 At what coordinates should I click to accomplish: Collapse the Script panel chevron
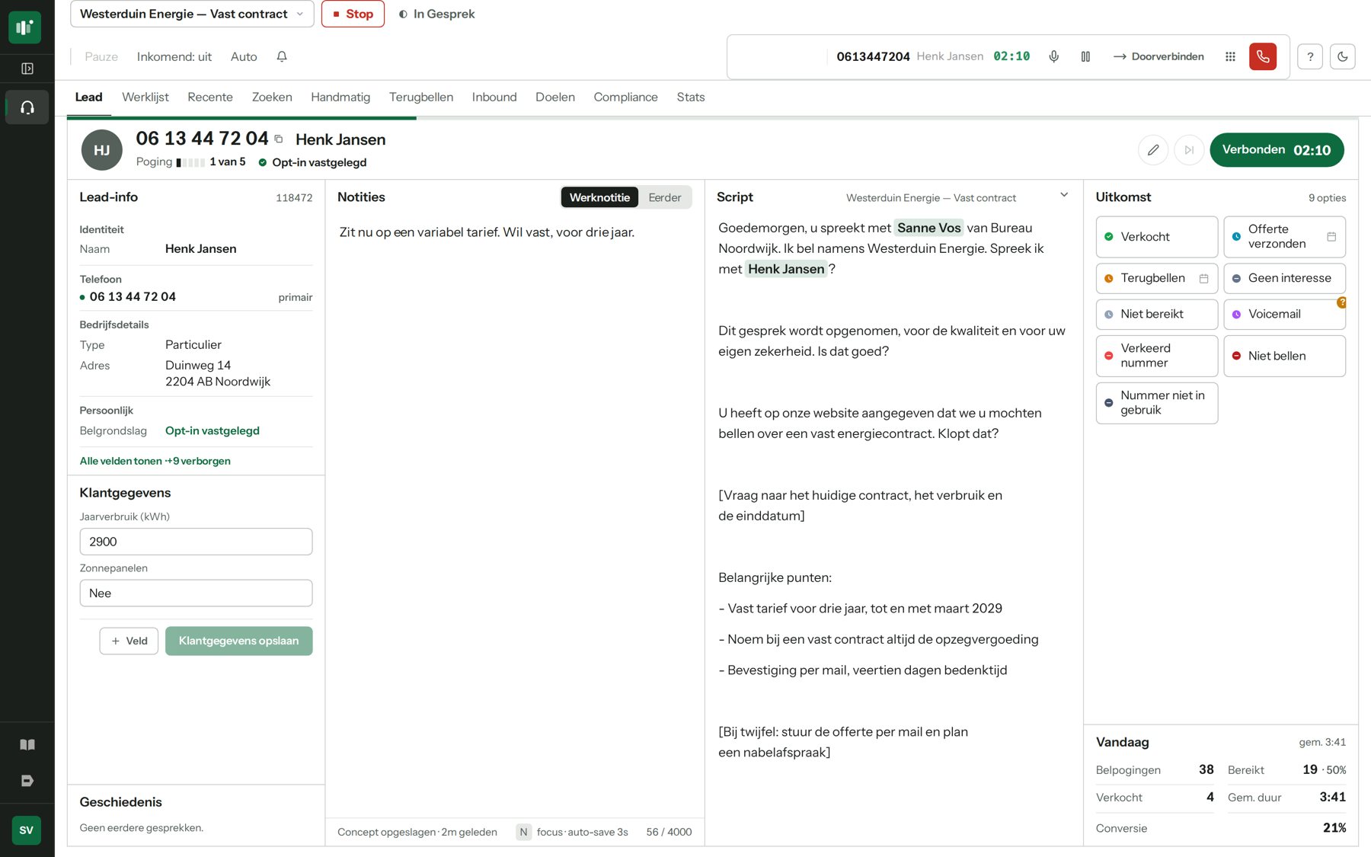1064,195
